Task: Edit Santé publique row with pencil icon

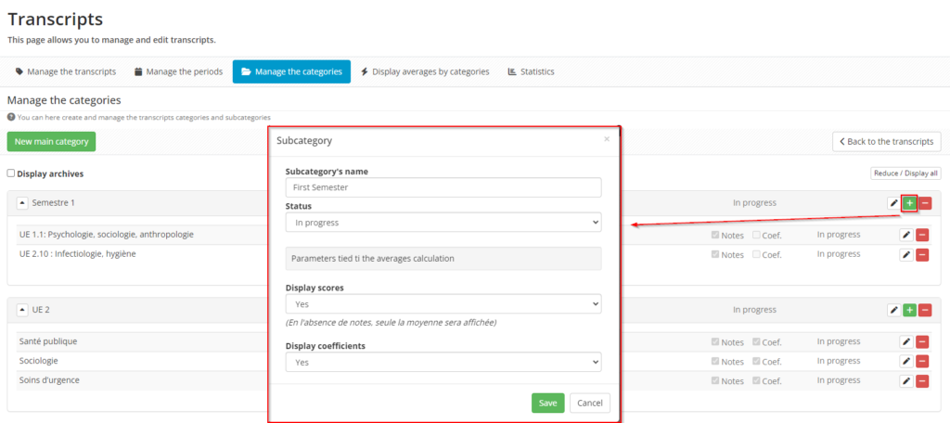Action: pos(906,342)
